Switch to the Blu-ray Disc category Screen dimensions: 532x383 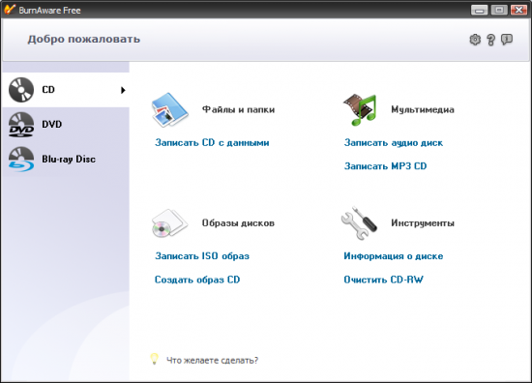[x=66, y=160]
